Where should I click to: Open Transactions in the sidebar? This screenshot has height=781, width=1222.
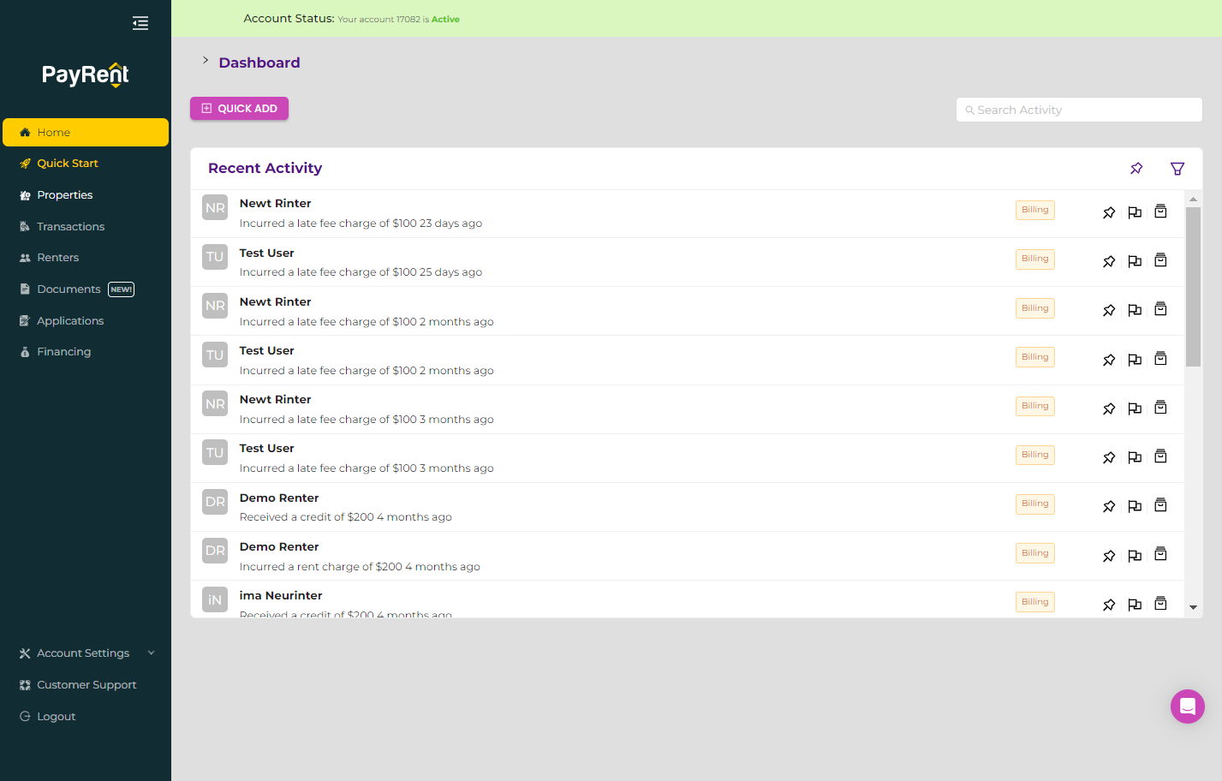tap(71, 227)
